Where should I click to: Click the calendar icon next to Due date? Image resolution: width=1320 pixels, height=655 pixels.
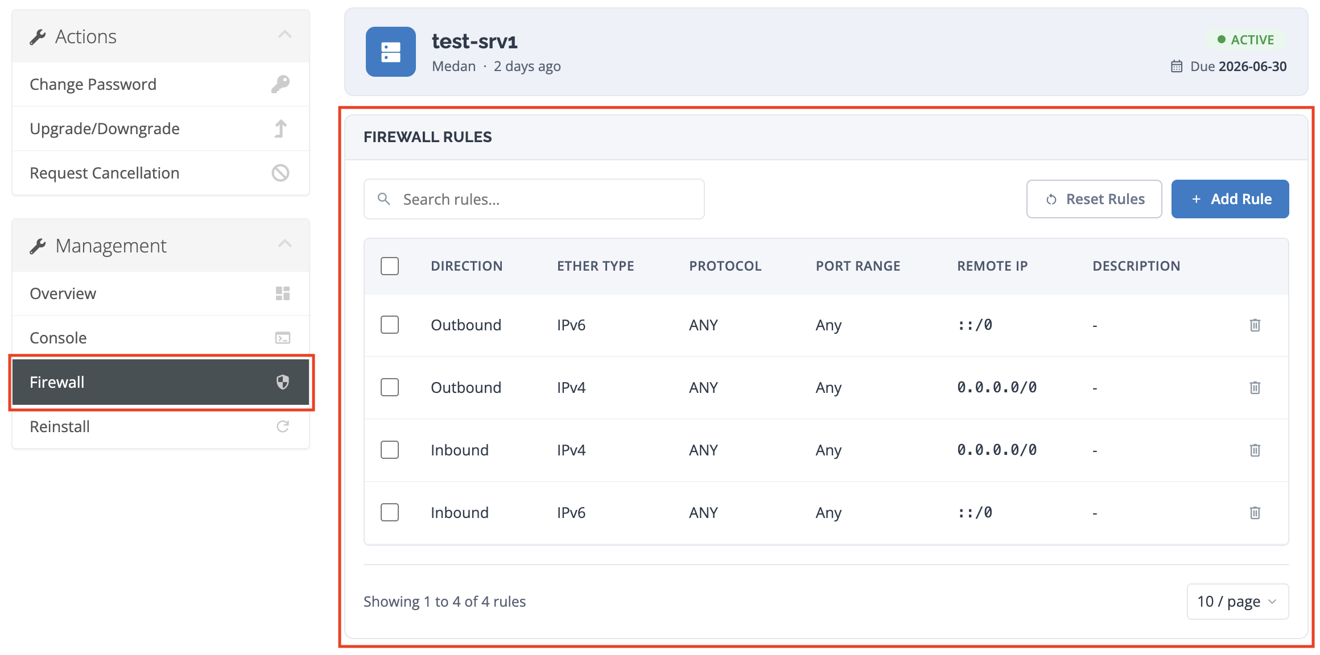click(1177, 67)
